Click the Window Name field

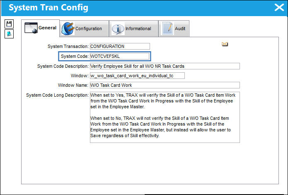point(165,85)
